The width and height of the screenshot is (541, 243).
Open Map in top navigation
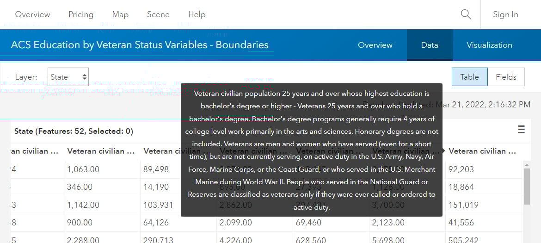pos(120,14)
